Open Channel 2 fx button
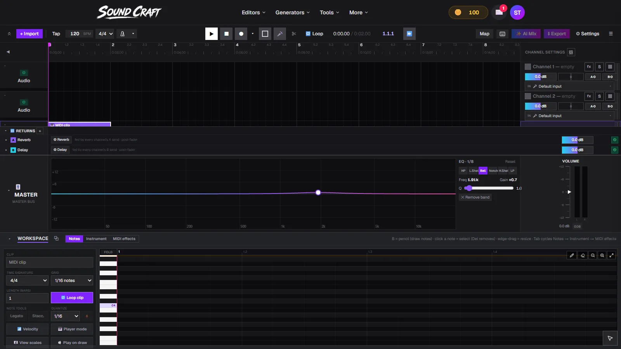This screenshot has width=621, height=349. point(589,96)
